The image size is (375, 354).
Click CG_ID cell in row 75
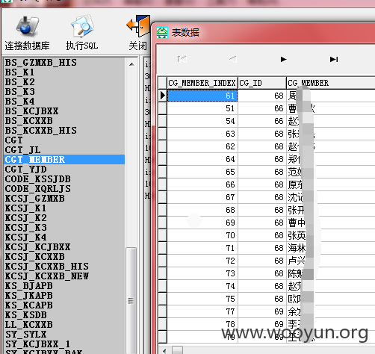click(262, 299)
